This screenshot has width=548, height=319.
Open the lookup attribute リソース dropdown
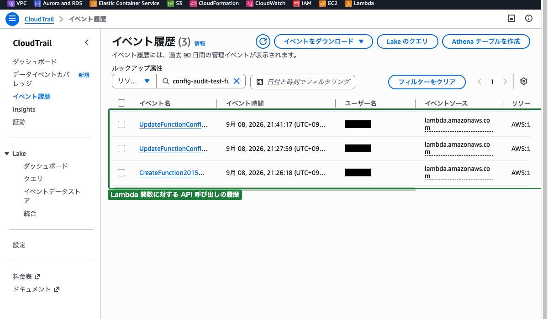click(x=134, y=81)
